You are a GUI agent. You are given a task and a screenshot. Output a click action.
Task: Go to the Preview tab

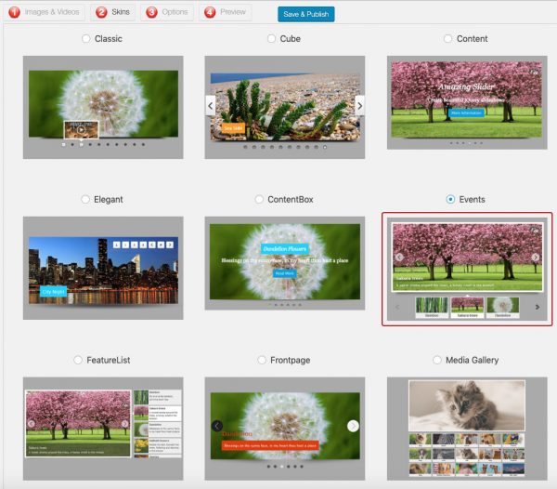(x=226, y=12)
